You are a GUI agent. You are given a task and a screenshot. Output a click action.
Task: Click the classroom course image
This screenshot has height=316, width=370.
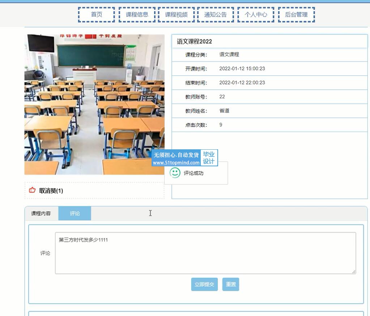pos(94,104)
